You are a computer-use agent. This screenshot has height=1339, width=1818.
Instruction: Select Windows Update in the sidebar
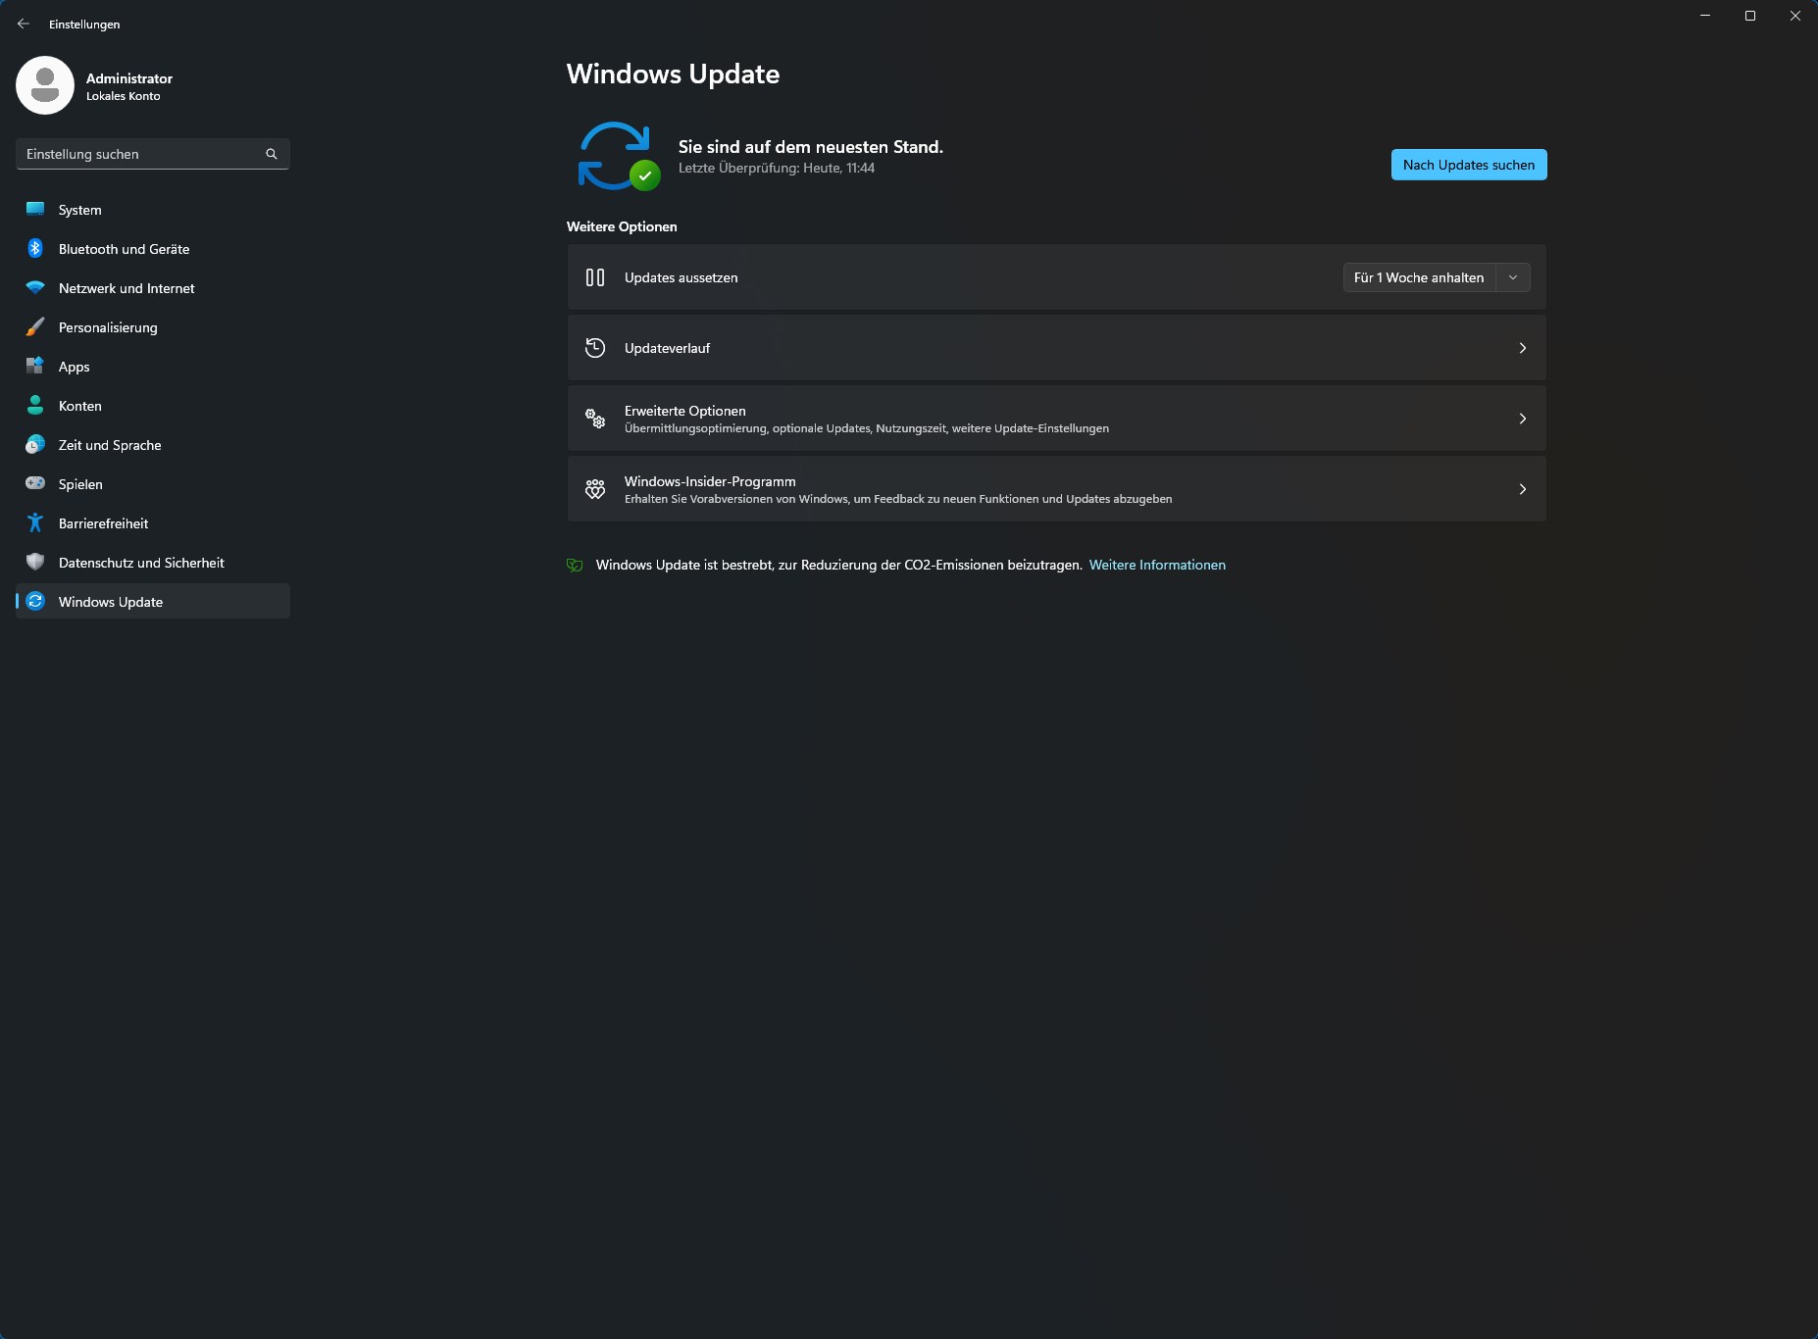point(153,602)
